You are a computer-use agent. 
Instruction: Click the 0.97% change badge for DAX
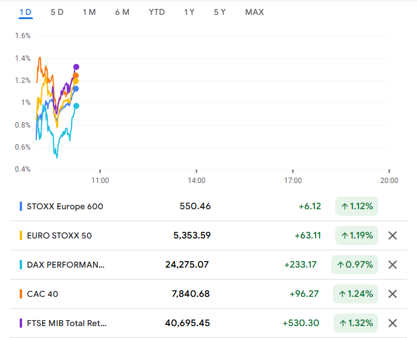click(354, 265)
